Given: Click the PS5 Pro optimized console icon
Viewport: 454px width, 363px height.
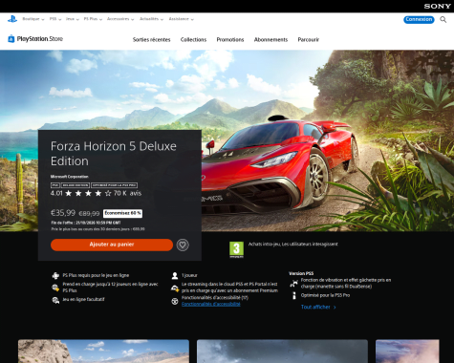Looking at the screenshot, I should coord(294,295).
